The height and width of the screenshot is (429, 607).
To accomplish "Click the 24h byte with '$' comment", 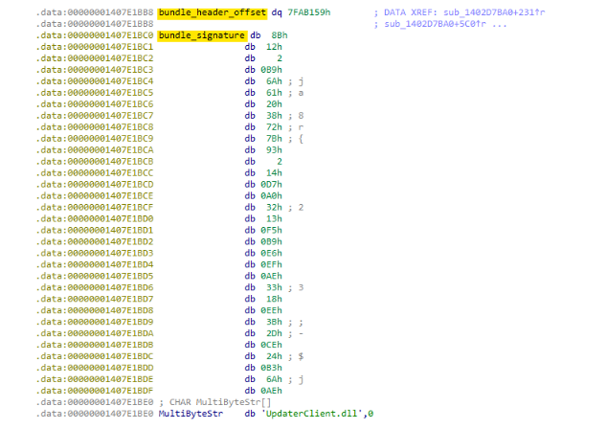I will coord(279,355).
